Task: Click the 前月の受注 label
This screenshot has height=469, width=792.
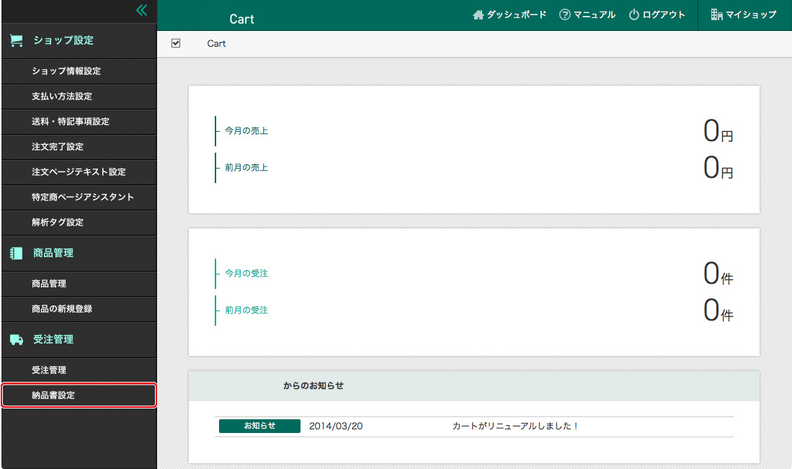Action: pos(246,311)
